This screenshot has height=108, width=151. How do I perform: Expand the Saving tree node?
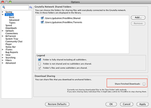click(3, 12)
